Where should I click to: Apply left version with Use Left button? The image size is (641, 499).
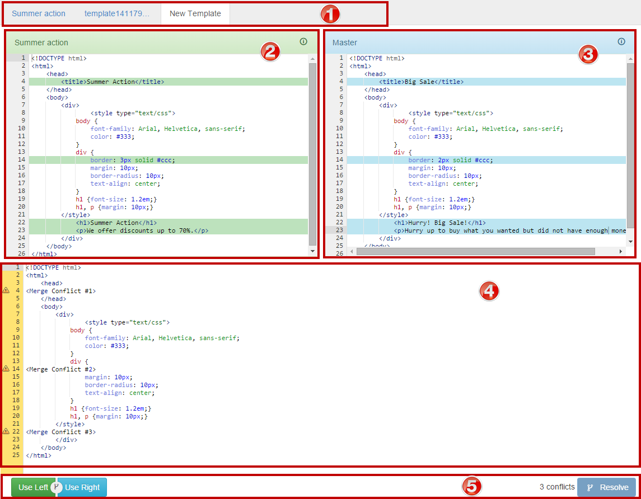pyautogui.click(x=33, y=487)
